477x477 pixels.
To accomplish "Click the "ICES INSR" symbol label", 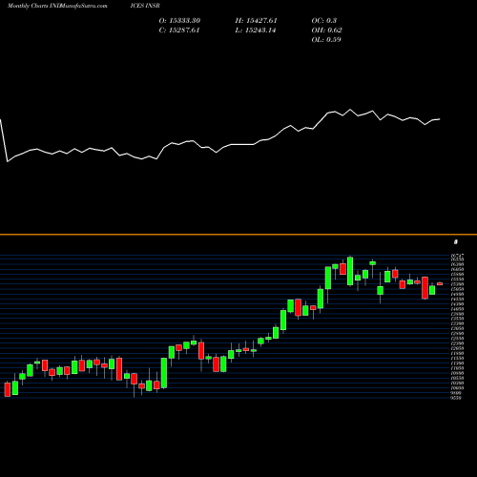I will (x=145, y=6).
